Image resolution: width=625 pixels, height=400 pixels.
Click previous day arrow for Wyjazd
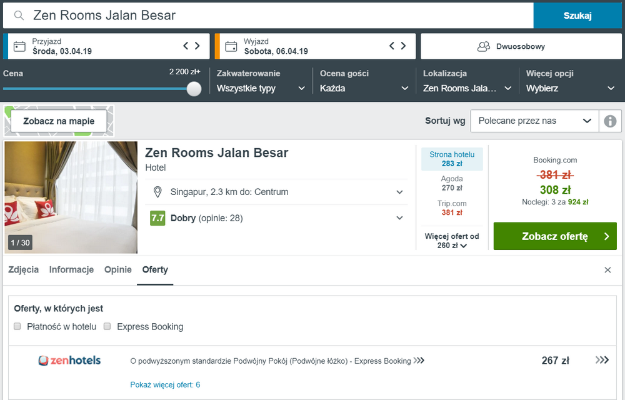pyautogui.click(x=392, y=46)
